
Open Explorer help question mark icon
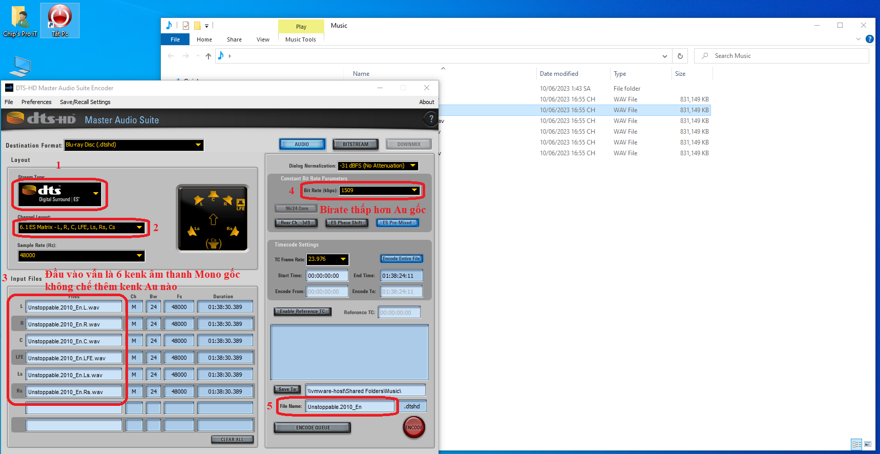[869, 39]
